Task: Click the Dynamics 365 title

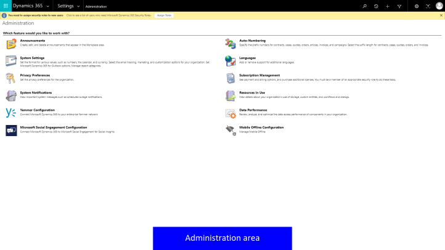Action: point(28,6)
